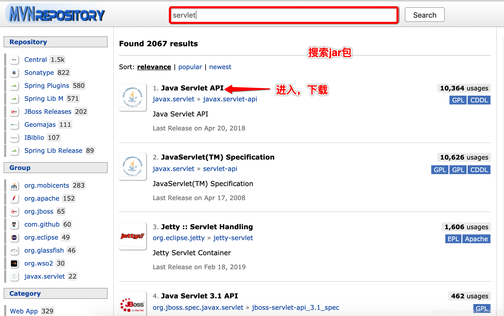
Task: Open the Spring Lib Release link
Action: pos(53,151)
